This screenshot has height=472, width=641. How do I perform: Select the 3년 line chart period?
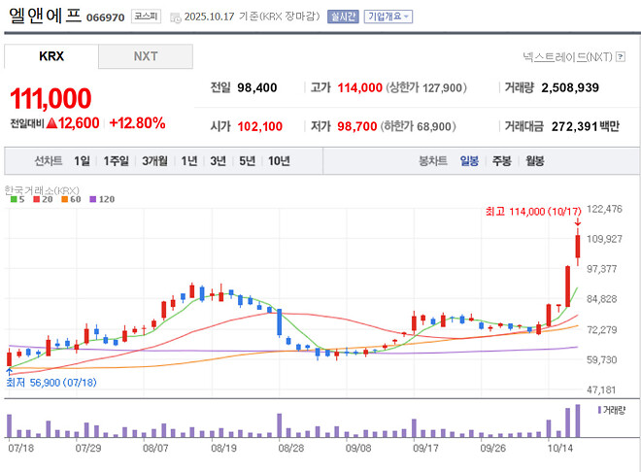[218, 161]
